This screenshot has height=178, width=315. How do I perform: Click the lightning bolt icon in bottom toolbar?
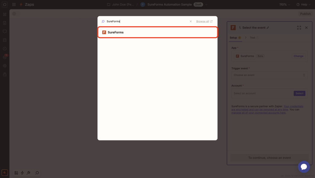tap(22, 173)
